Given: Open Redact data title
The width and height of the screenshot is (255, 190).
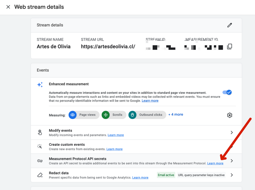Looking at the screenshot, I should pyautogui.click(x=59, y=173).
